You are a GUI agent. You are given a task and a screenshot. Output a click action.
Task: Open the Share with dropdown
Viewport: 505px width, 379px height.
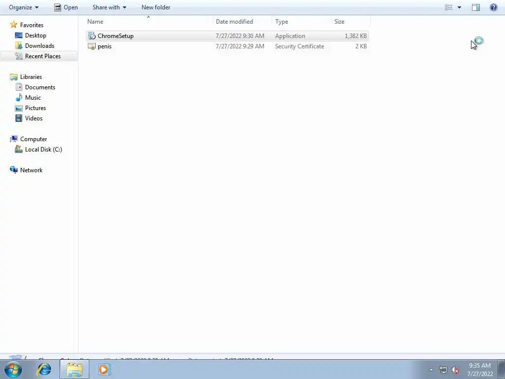tap(109, 7)
